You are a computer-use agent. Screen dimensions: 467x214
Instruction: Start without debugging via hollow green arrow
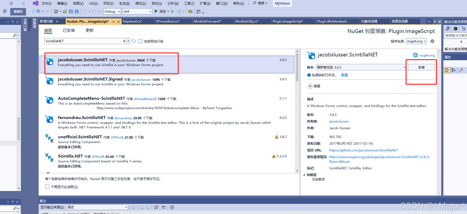tap(173, 11)
